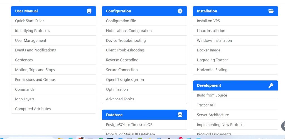
Task: Go to Device Troubleshooting
Action: tap(144, 41)
